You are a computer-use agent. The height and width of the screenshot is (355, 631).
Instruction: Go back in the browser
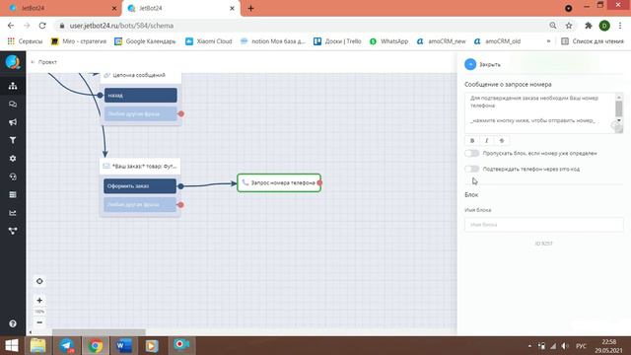(x=11, y=26)
